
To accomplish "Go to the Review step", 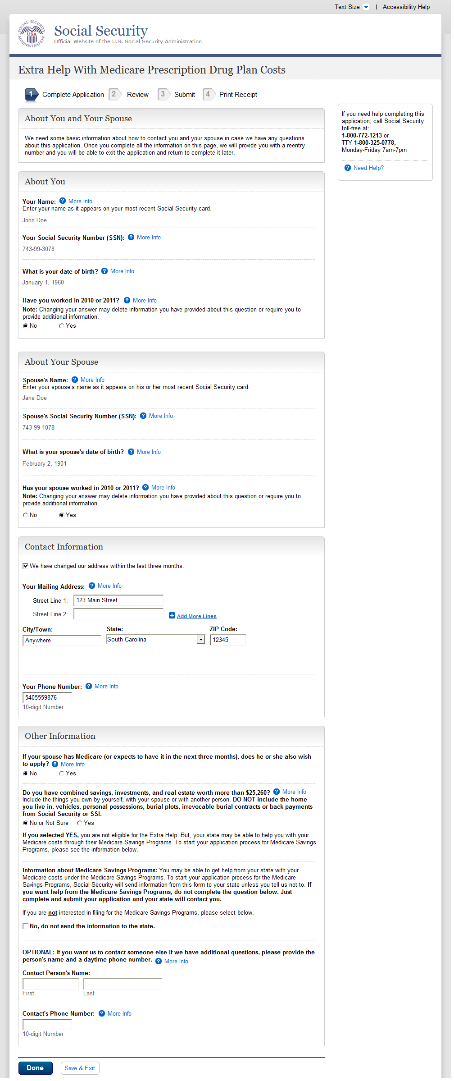I will [x=137, y=95].
